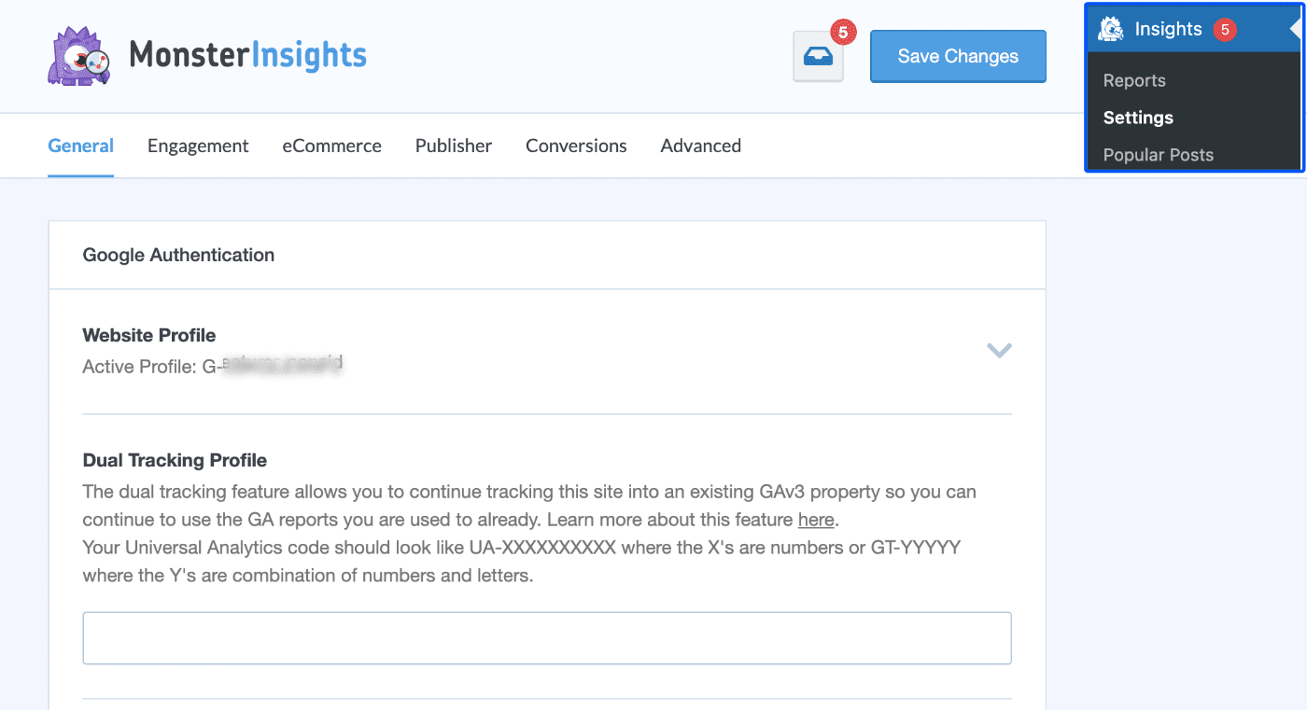1307x710 pixels.
Task: Expand the Website Profile chevron
Action: click(x=999, y=351)
